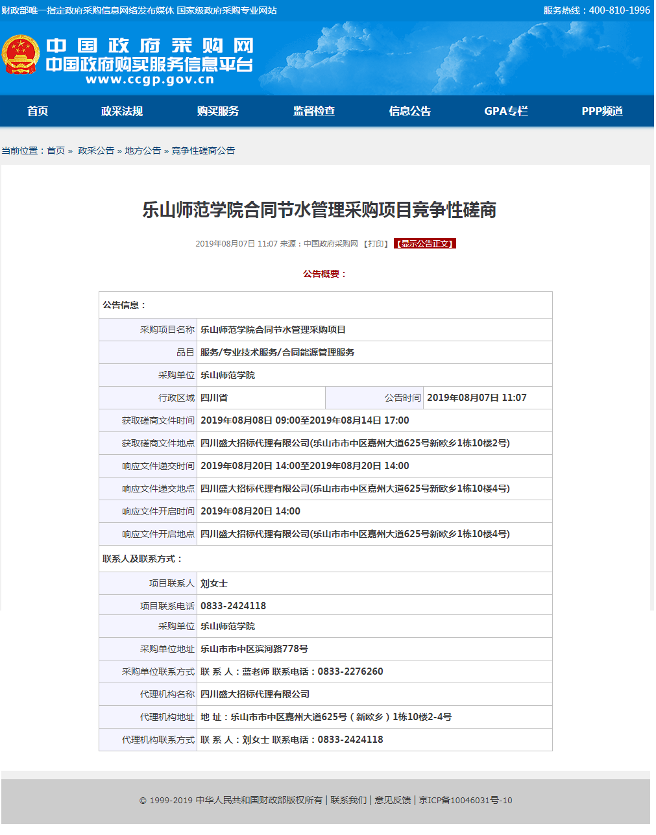
Task: Open the 首页 navigation menu item
Action: point(38,111)
